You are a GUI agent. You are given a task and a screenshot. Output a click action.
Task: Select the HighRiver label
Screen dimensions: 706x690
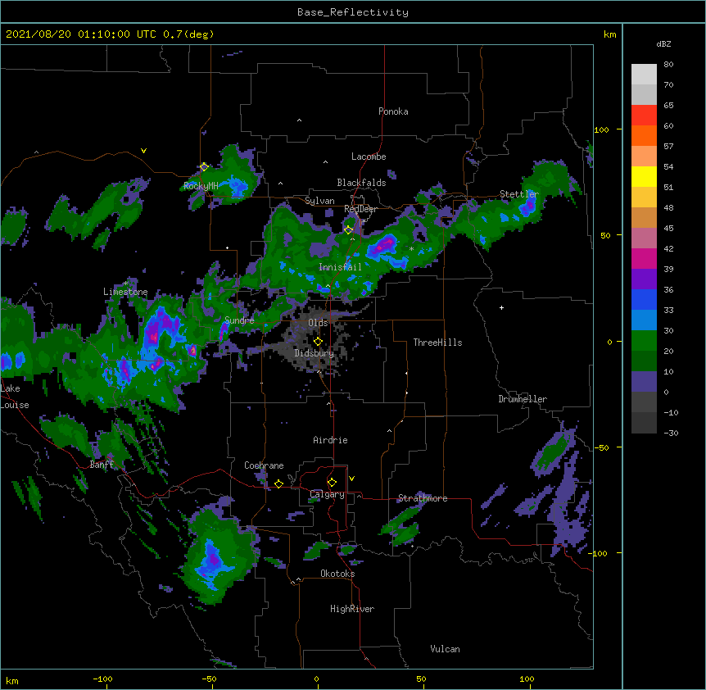coord(352,609)
